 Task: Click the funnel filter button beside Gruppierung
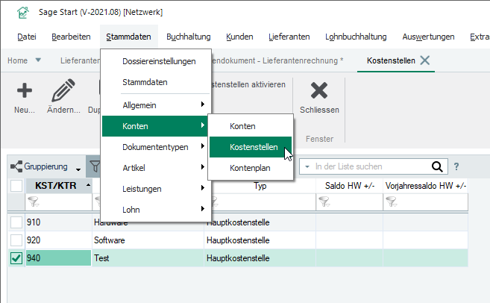click(x=95, y=166)
